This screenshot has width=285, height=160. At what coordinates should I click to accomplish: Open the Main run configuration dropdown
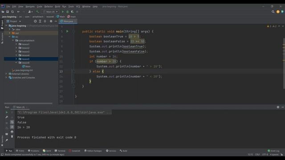point(50,12)
